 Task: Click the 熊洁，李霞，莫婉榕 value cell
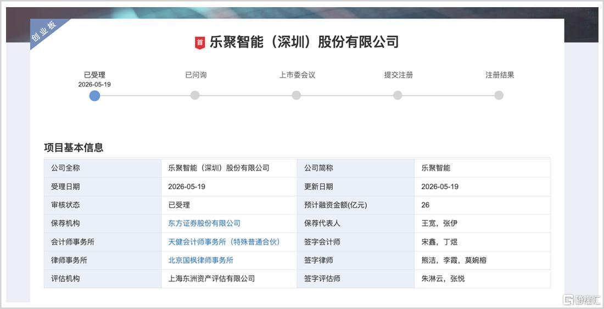click(483, 261)
